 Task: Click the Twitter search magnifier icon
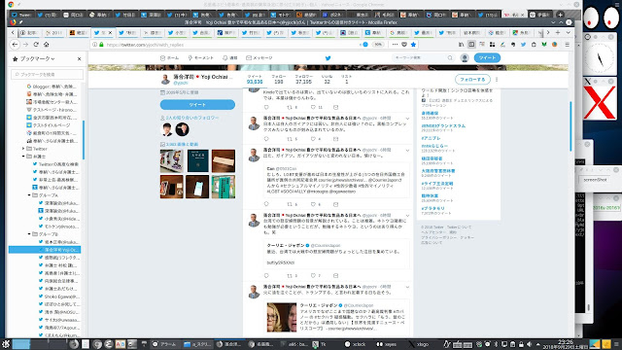tap(450, 58)
